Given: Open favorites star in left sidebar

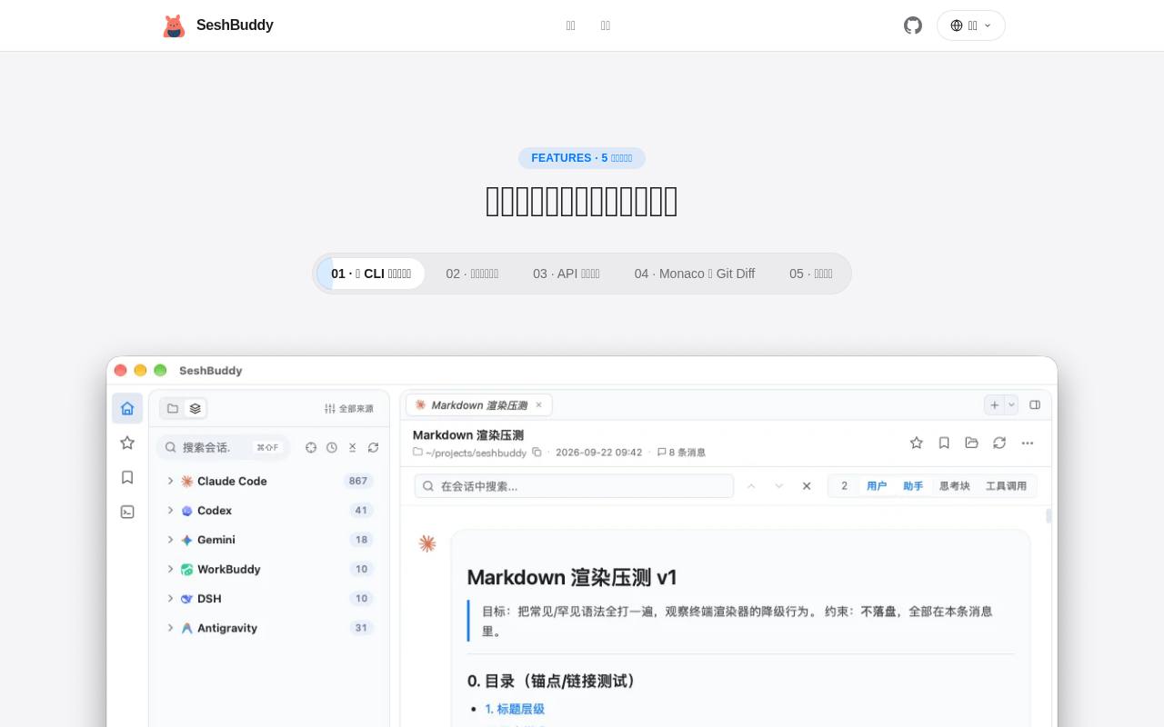Looking at the screenshot, I should click(x=127, y=443).
